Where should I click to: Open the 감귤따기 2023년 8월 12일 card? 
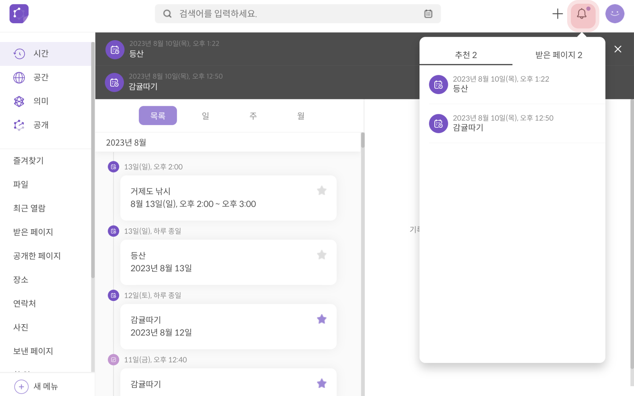coord(228,327)
